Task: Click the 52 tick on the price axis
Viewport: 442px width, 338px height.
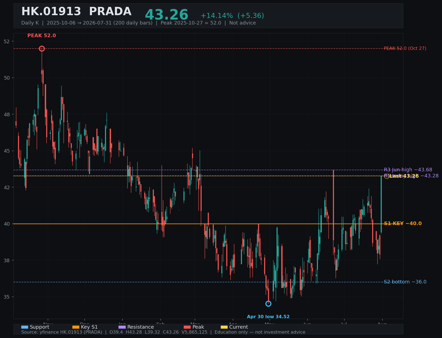Action: (x=7, y=42)
